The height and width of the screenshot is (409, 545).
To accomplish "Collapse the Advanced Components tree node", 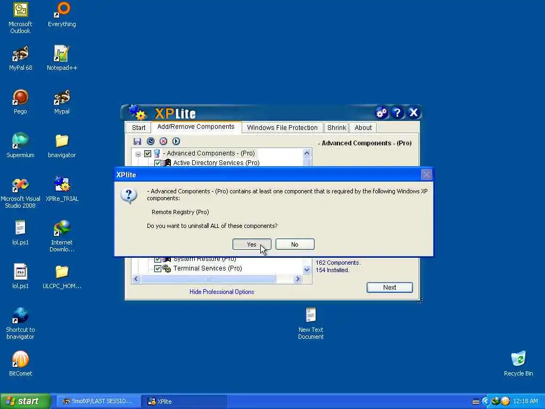I will point(138,153).
